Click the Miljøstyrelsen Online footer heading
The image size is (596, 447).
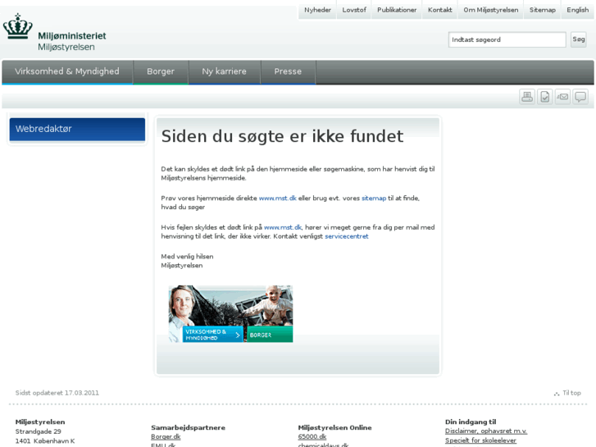click(x=334, y=427)
